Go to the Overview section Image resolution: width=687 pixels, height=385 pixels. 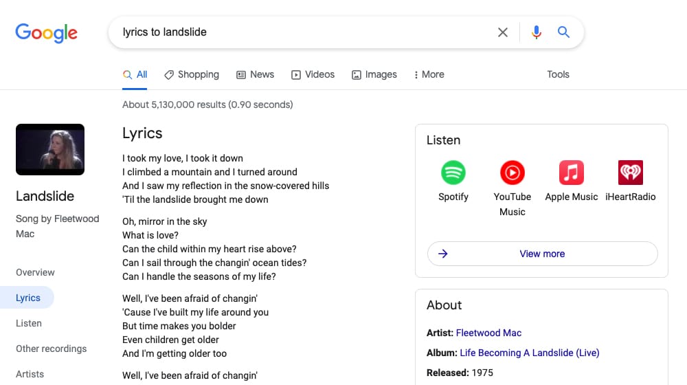[35, 272]
